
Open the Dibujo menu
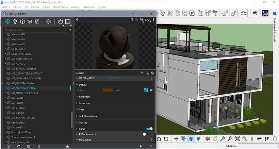[46, 7]
